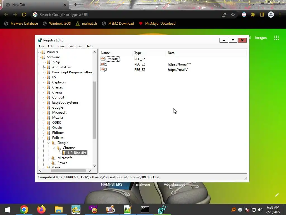
Task: Bookmark this page with the star icon
Action: click(x=233, y=15)
